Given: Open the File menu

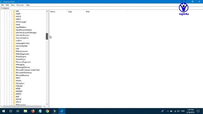Looking at the screenshot, I should [3, 5].
